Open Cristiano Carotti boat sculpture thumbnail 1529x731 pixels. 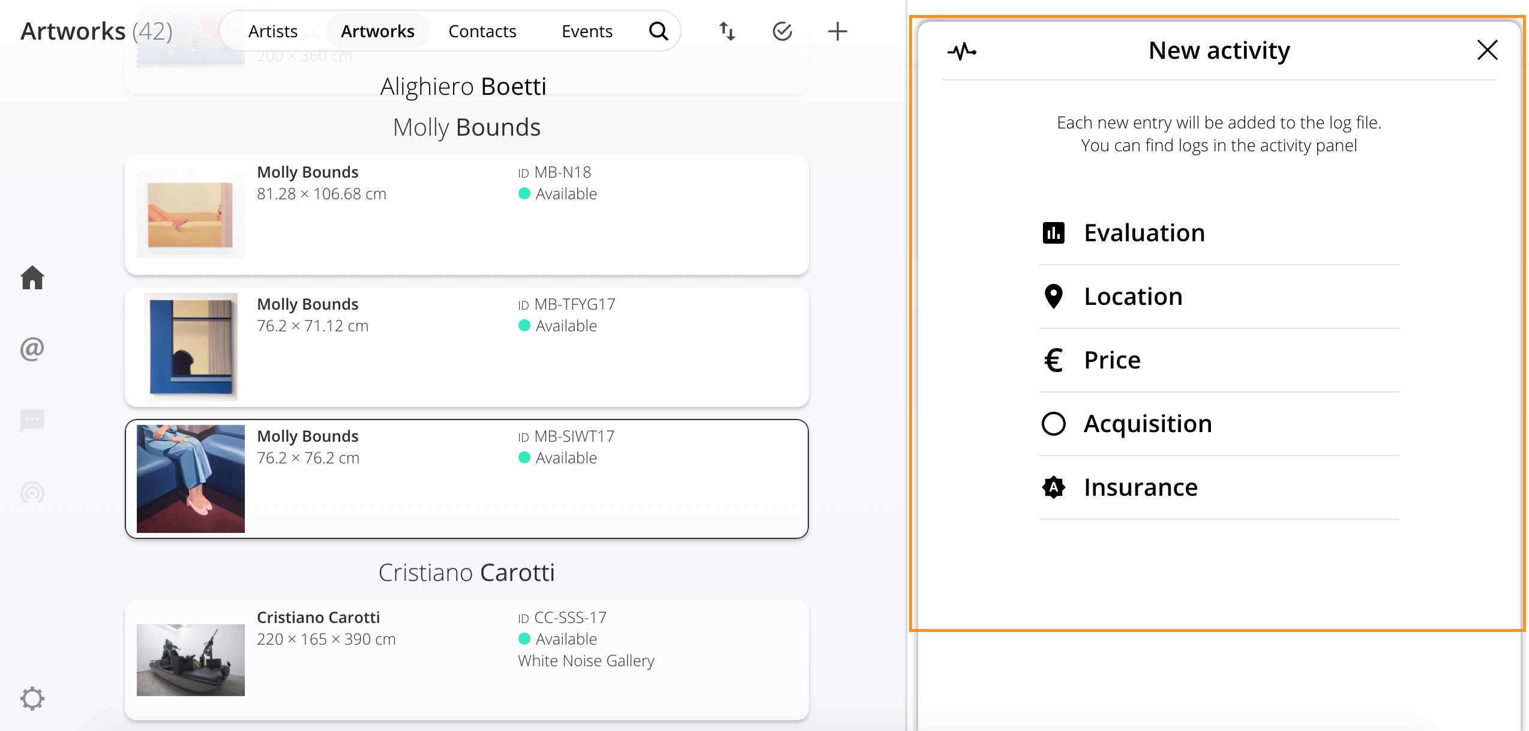(191, 660)
